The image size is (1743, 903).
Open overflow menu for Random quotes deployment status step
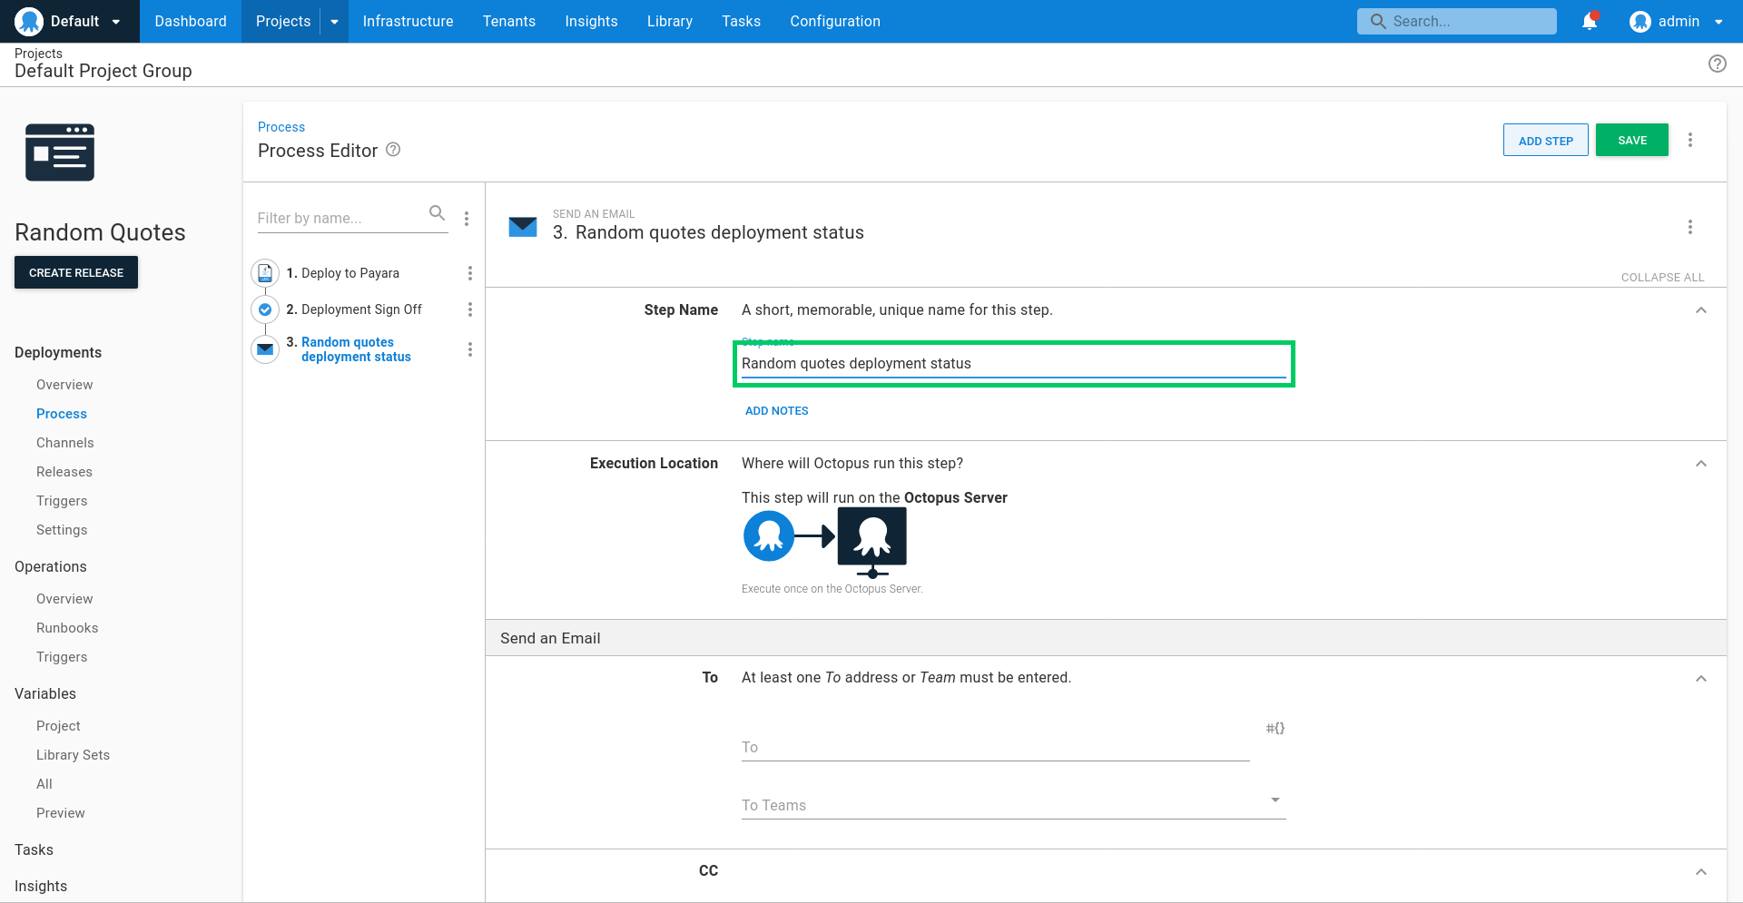(x=470, y=349)
